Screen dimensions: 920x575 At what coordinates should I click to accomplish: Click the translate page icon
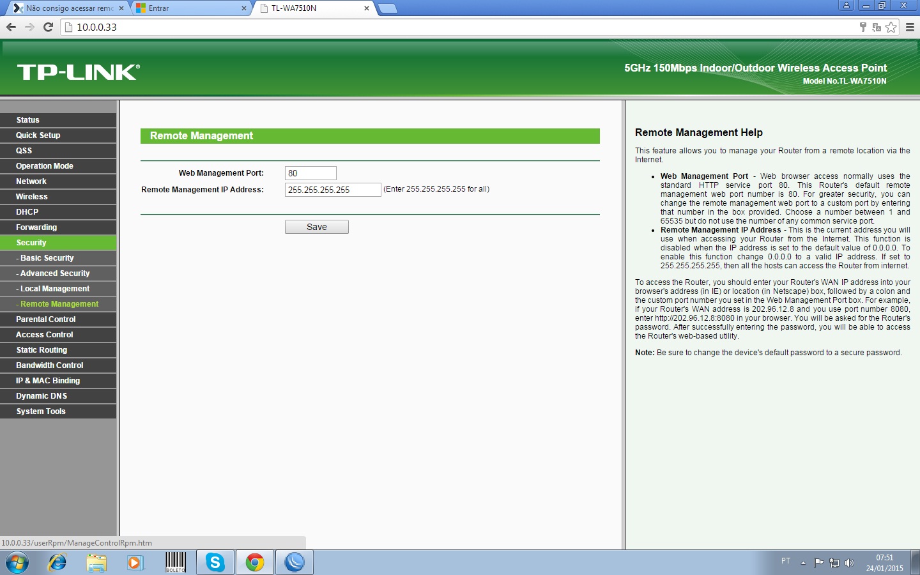(x=877, y=27)
